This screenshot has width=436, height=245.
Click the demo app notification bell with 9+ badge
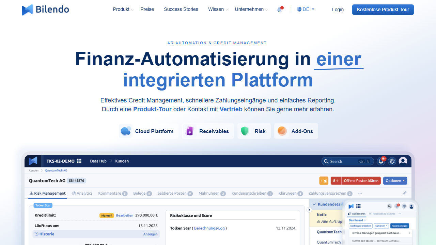tap(381, 161)
